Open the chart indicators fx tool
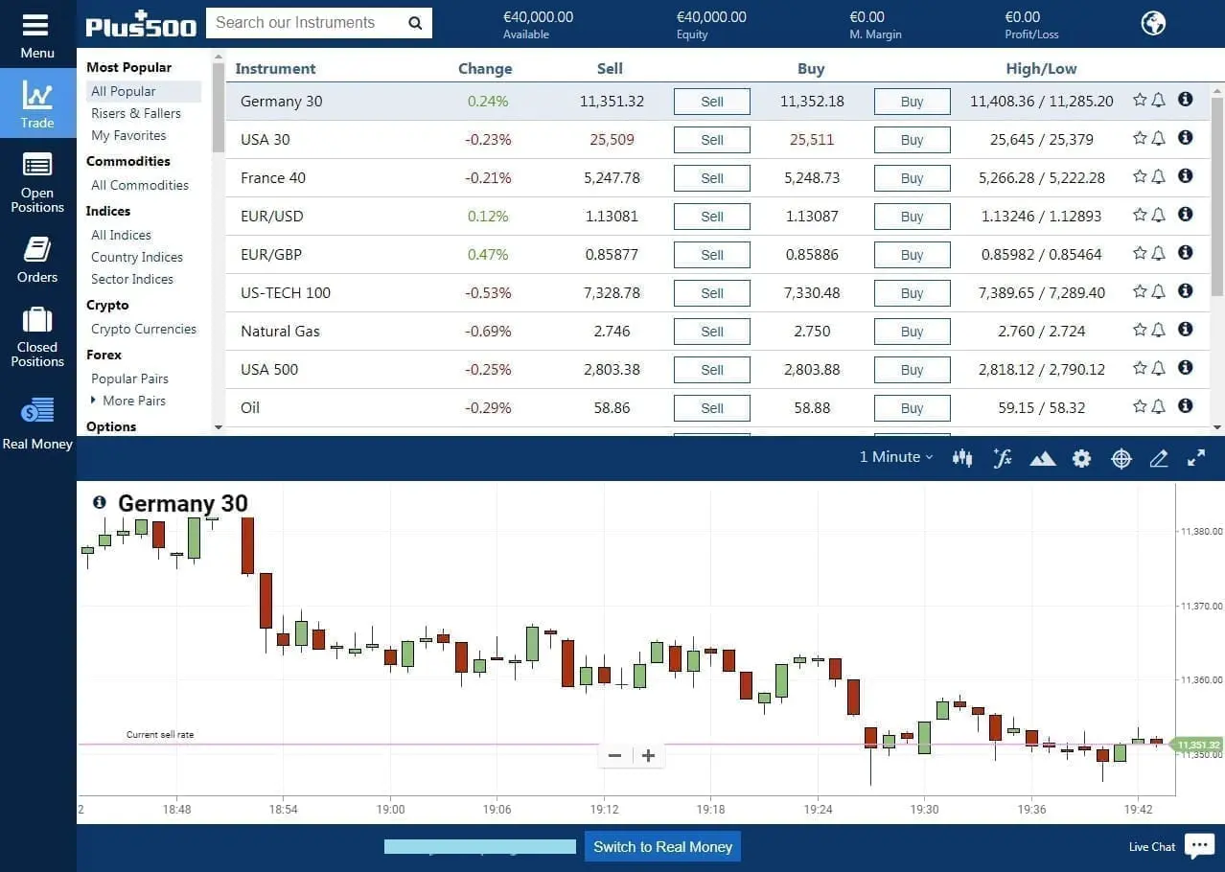 coord(1003,458)
